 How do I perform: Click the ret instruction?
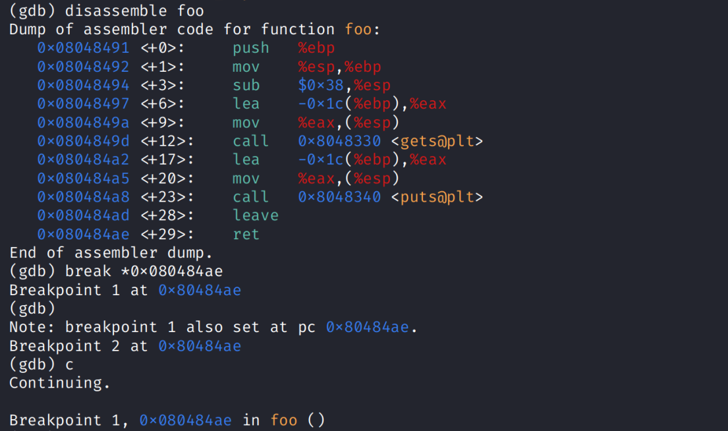pyautogui.click(x=246, y=234)
